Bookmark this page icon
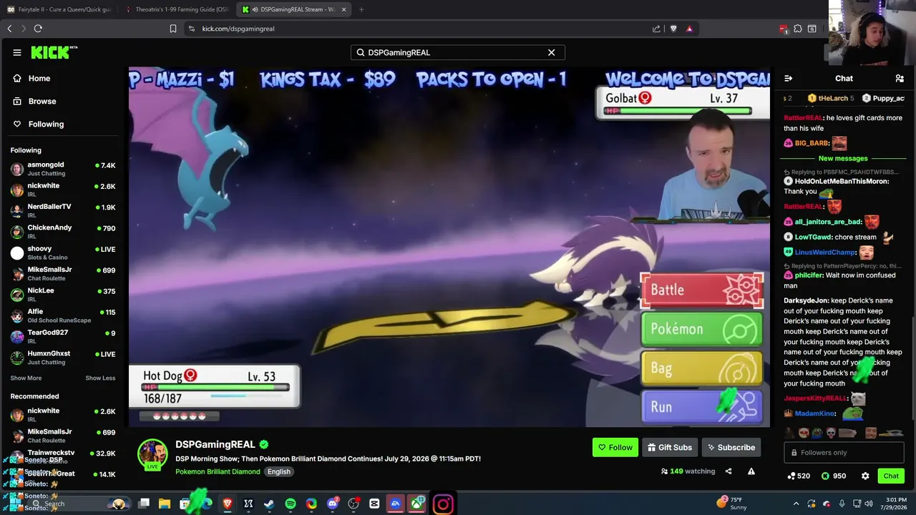The image size is (916, 515). [x=173, y=29]
